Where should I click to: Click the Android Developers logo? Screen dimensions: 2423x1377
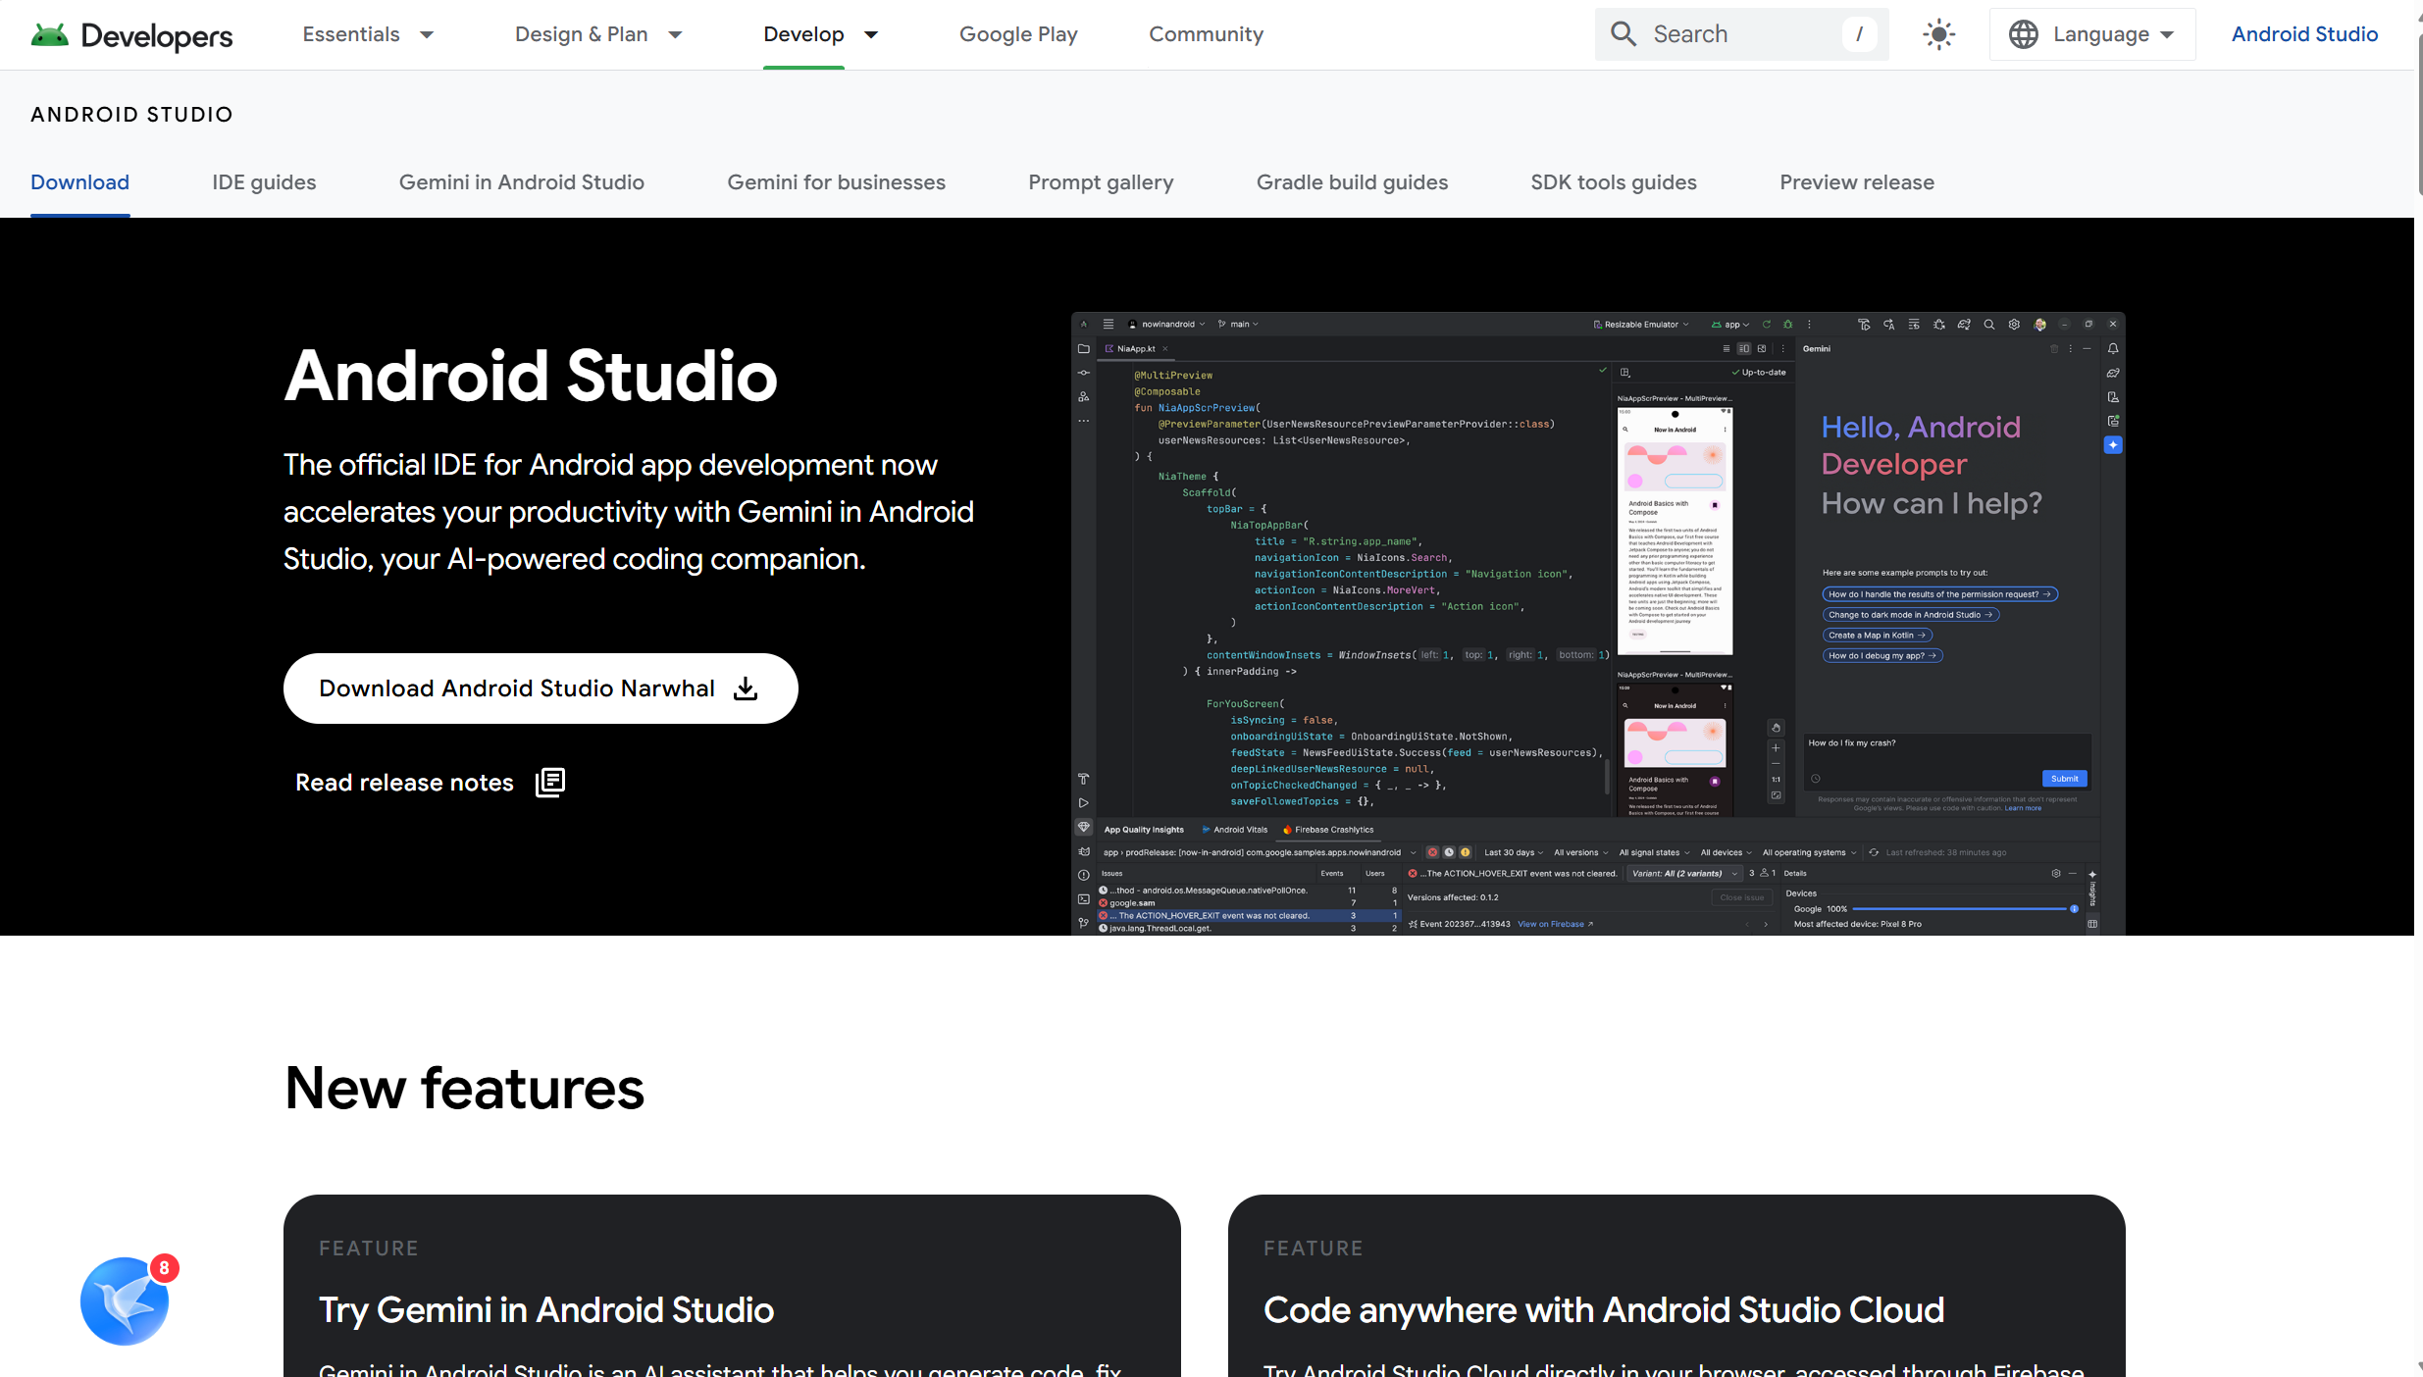tap(131, 35)
